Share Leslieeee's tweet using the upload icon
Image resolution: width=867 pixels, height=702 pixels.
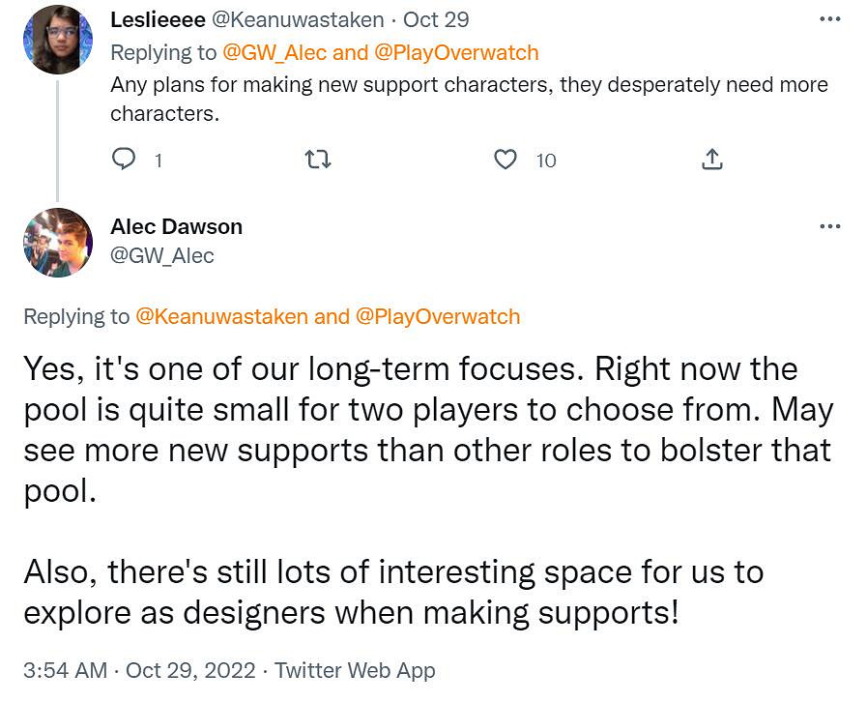[711, 159]
